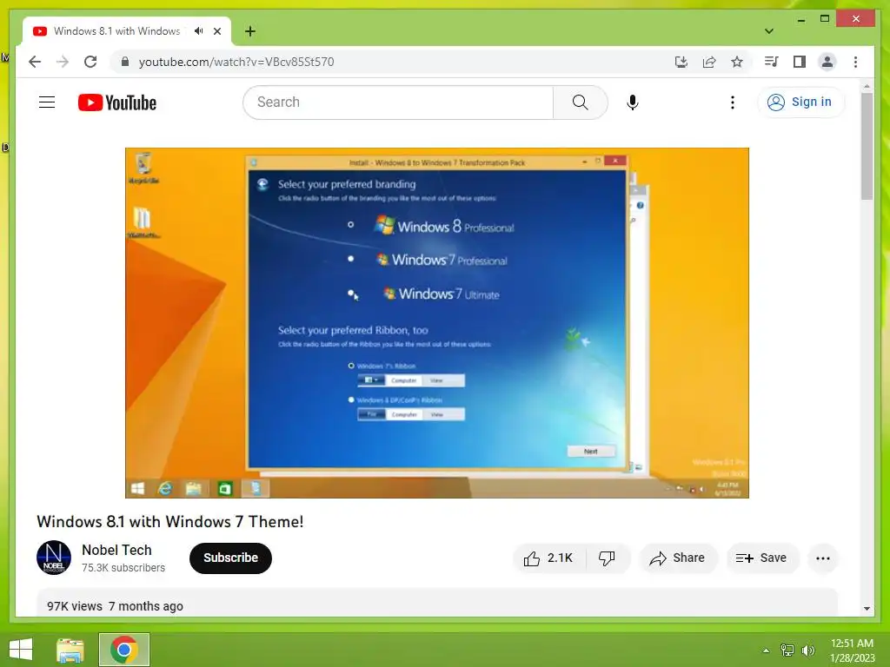The image size is (890, 667).
Task: Show hidden tray icons arrow
Action: point(767,650)
